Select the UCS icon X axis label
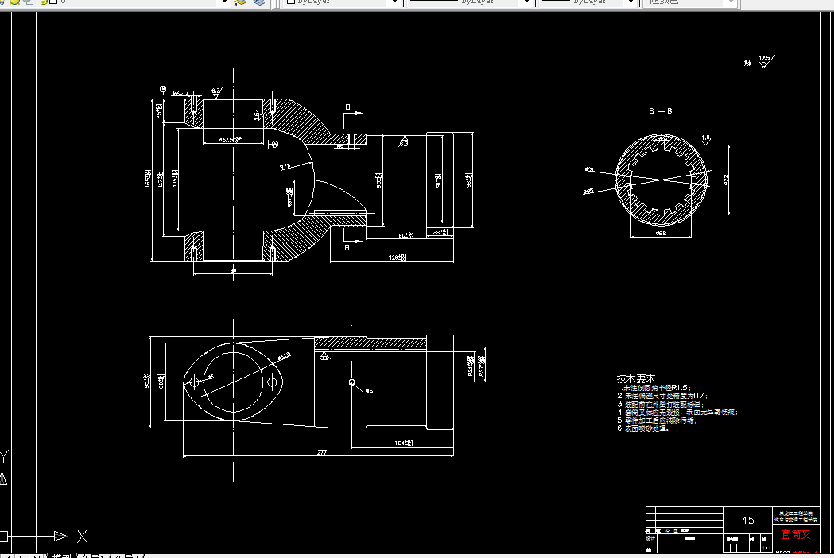The width and height of the screenshot is (834, 558). pos(82,537)
